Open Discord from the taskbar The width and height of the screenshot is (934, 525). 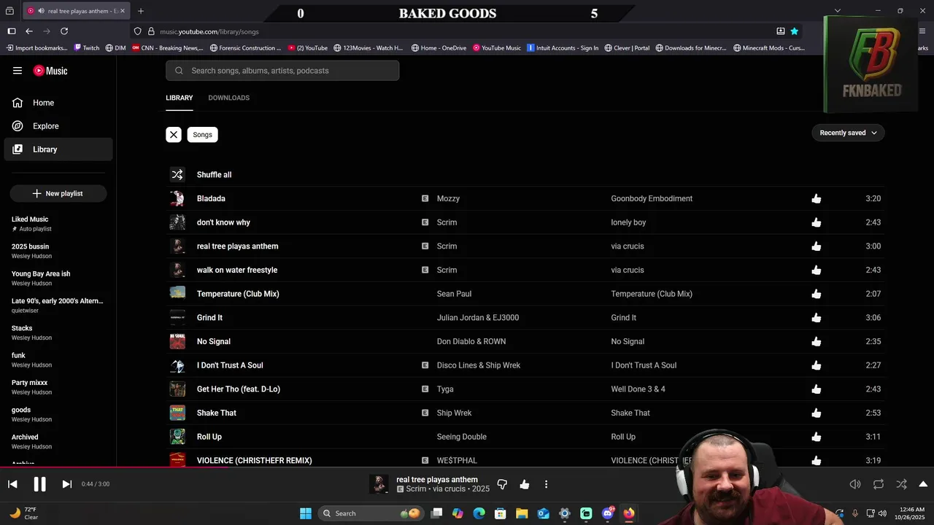608,513
